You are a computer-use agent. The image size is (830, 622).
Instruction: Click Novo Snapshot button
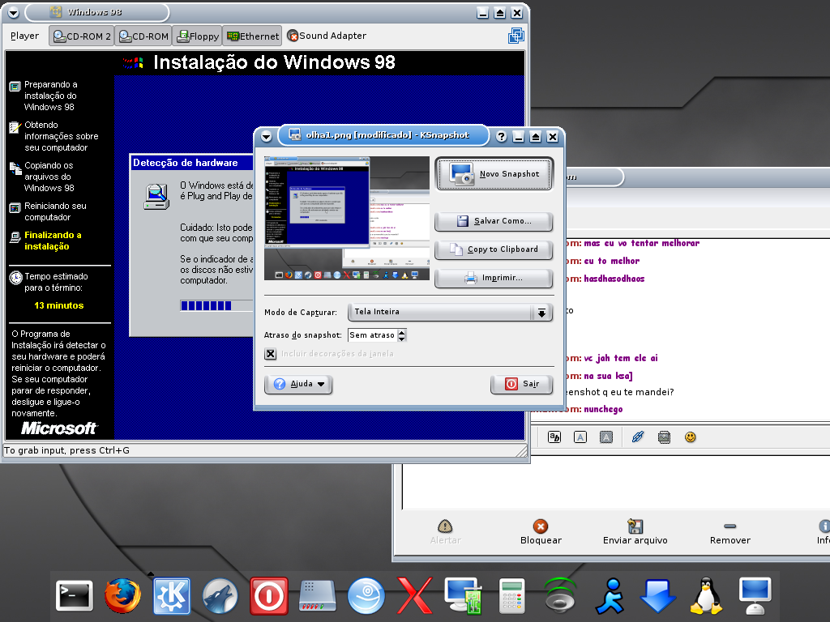tap(494, 173)
